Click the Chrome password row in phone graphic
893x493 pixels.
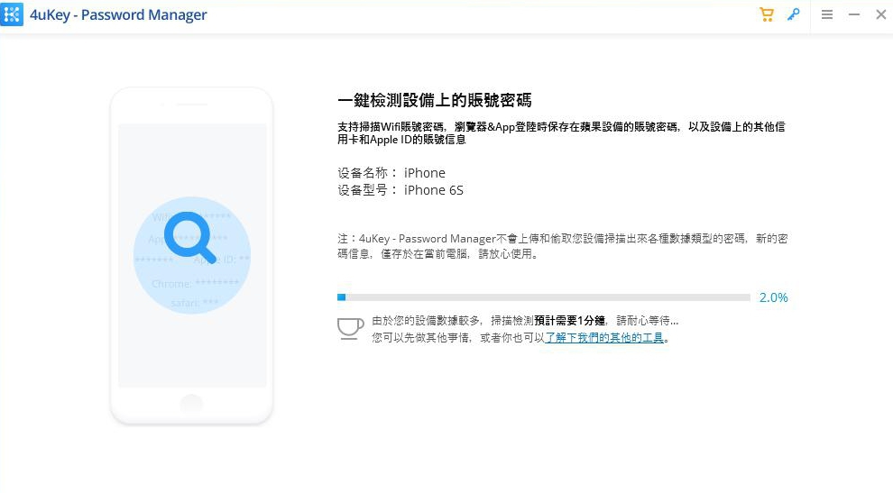pos(196,283)
